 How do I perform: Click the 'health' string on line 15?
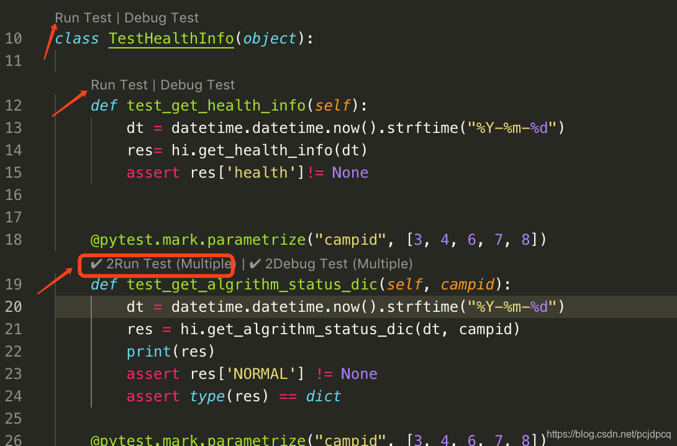click(260, 173)
